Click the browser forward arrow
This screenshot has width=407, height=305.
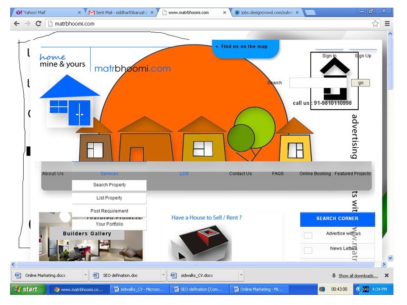[28, 24]
